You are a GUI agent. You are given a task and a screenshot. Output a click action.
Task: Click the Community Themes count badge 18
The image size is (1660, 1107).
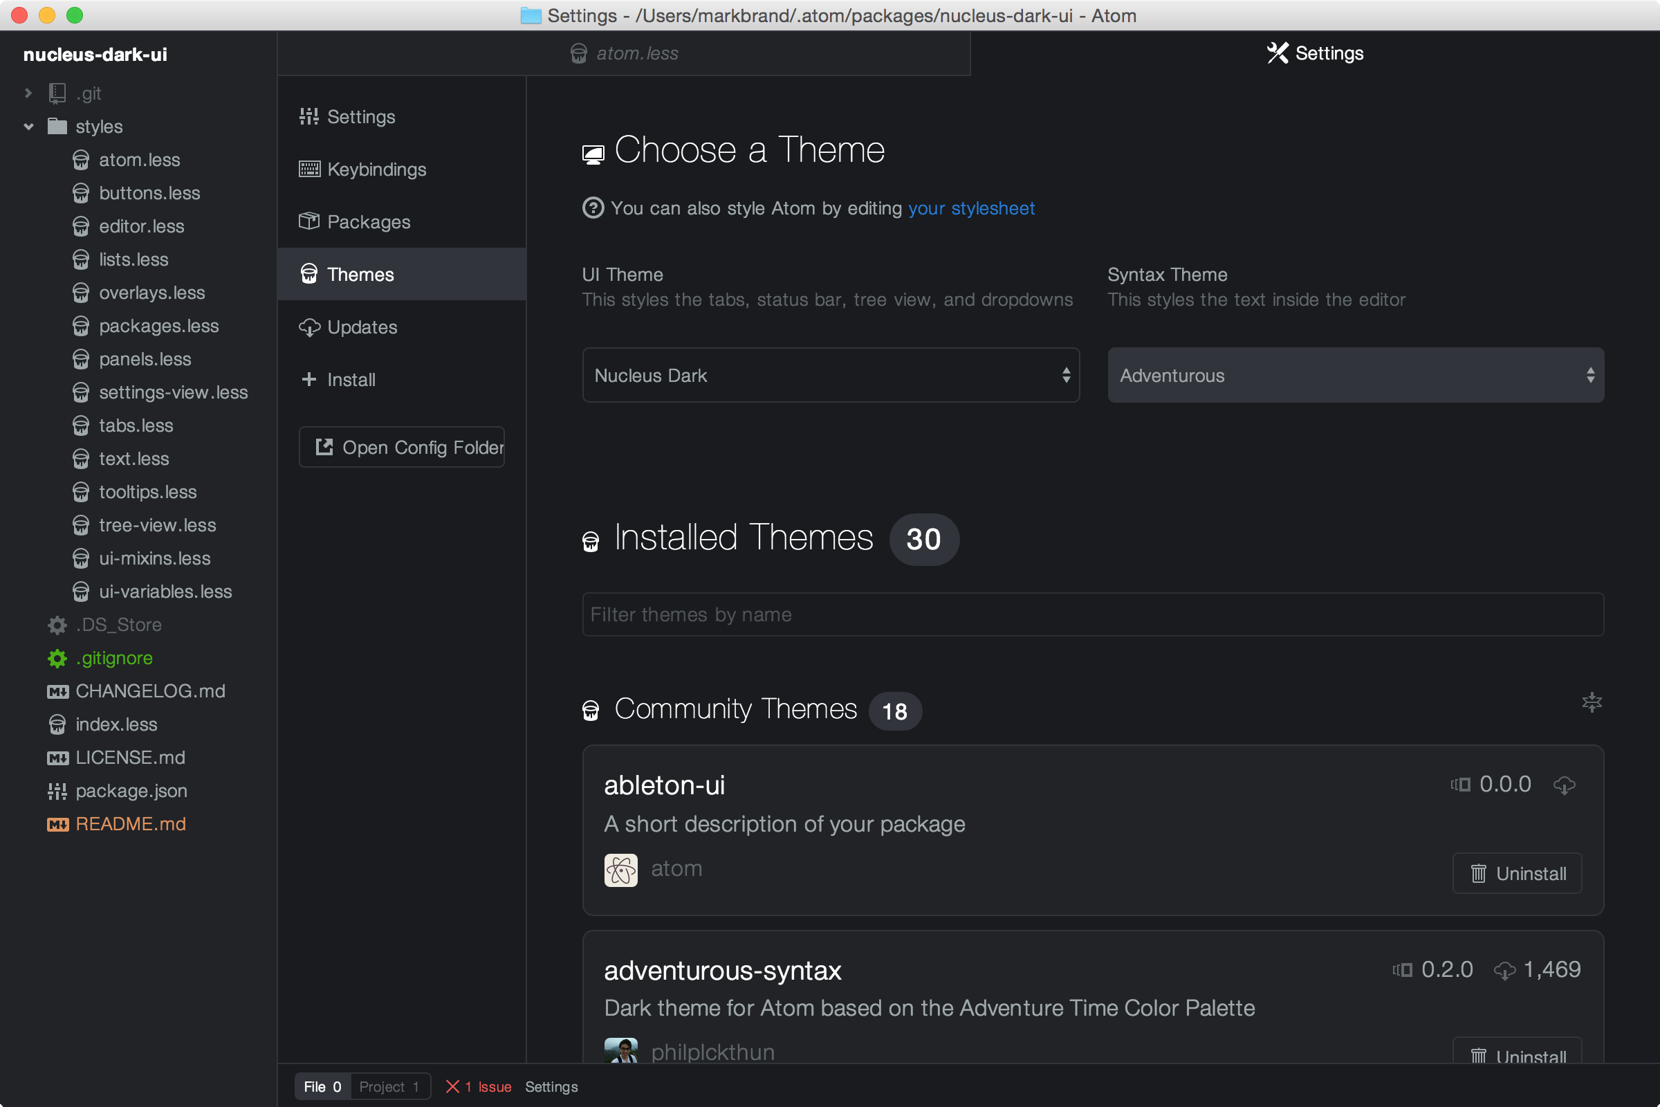point(895,711)
